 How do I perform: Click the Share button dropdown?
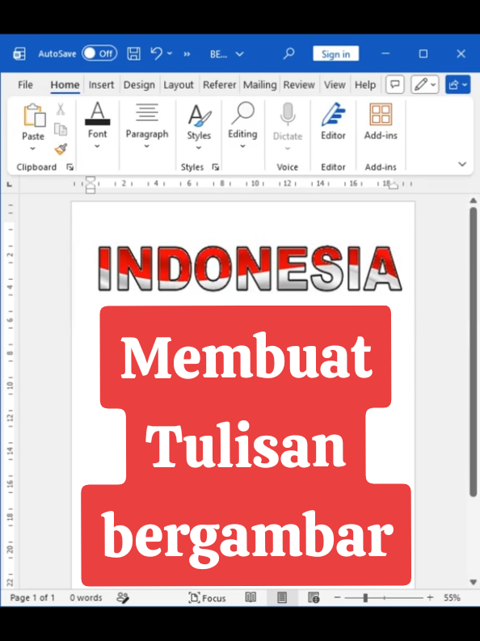click(x=457, y=85)
